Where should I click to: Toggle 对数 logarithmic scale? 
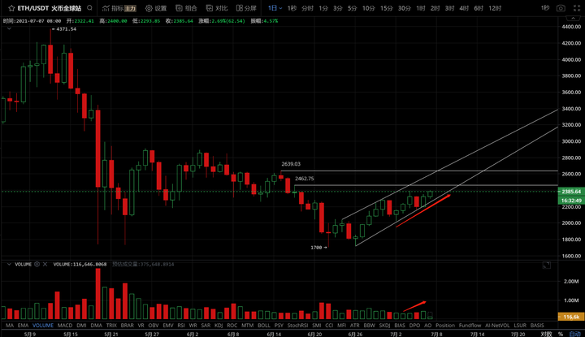point(546,334)
